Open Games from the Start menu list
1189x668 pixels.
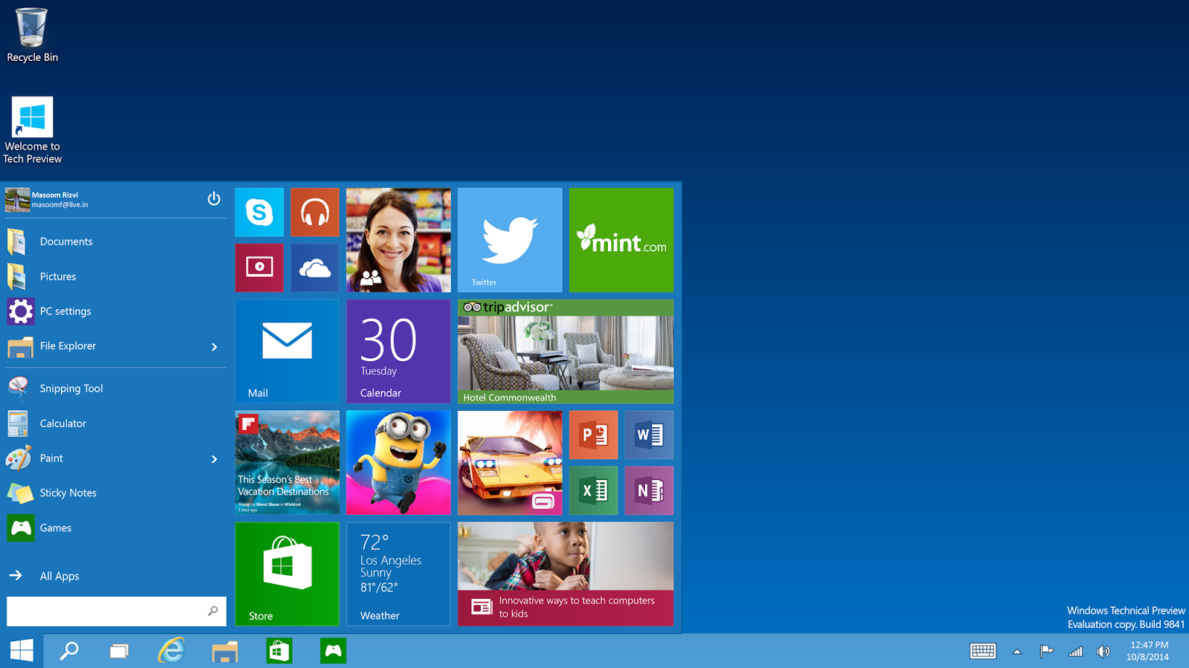coord(115,528)
